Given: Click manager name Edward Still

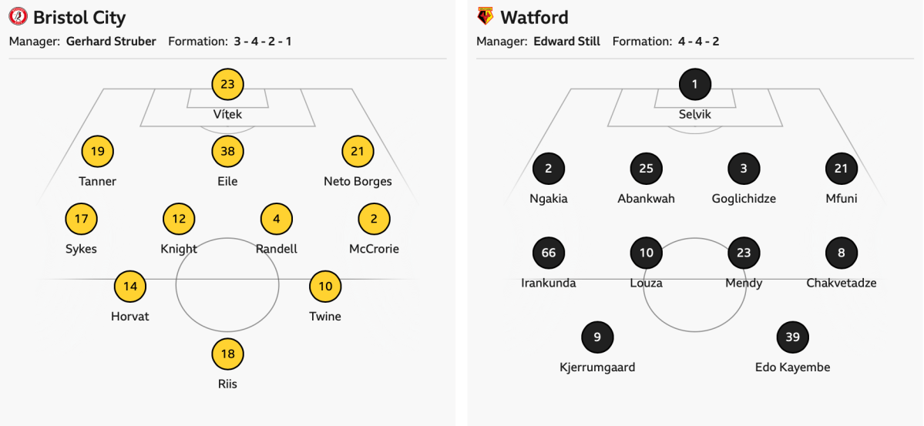Looking at the screenshot, I should pyautogui.click(x=566, y=42).
